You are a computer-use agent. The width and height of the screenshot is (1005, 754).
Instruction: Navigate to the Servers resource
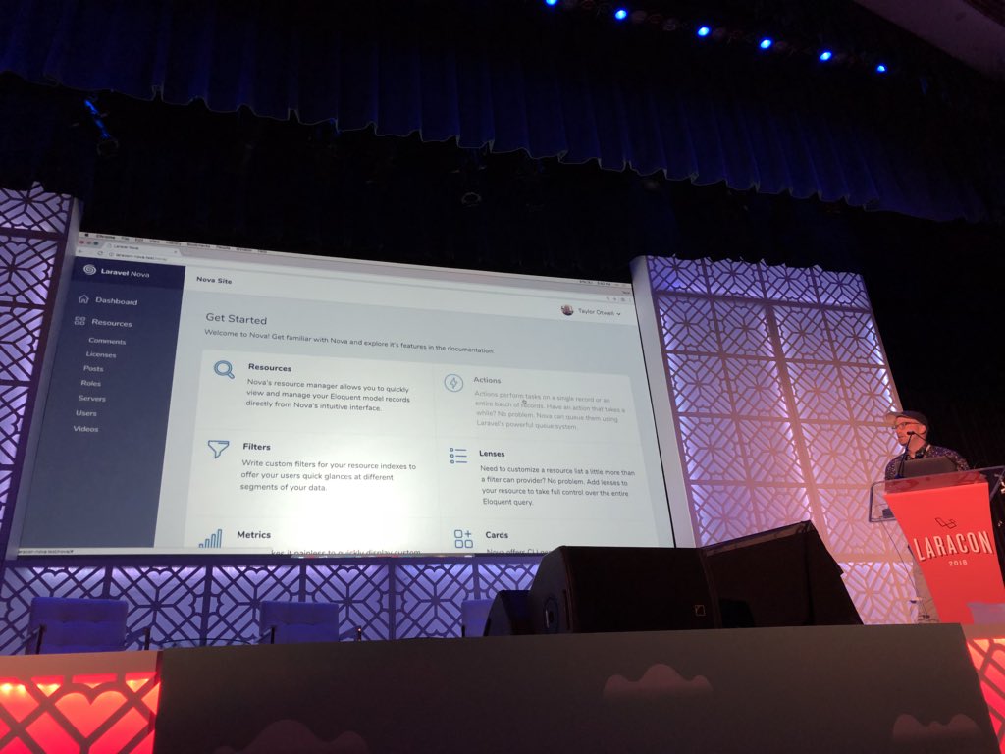[92, 399]
